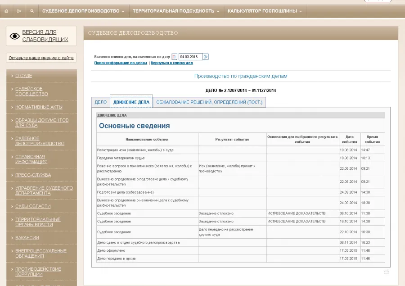Click Дело сдано в отдел судебного делопроизводства

coord(138,243)
